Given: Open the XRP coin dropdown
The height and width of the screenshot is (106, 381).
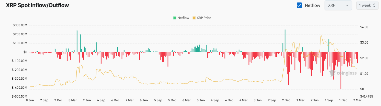Looking at the screenshot, I should point(338,5).
